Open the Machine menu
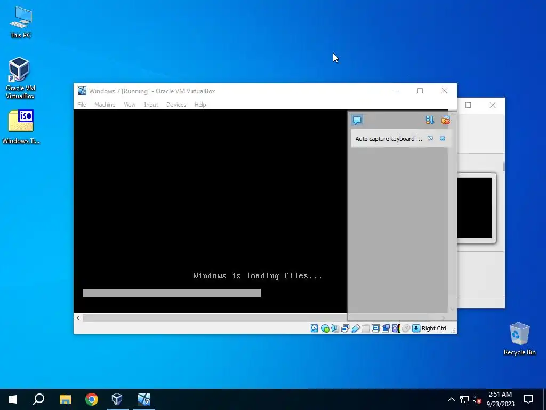The height and width of the screenshot is (410, 546). tap(105, 105)
